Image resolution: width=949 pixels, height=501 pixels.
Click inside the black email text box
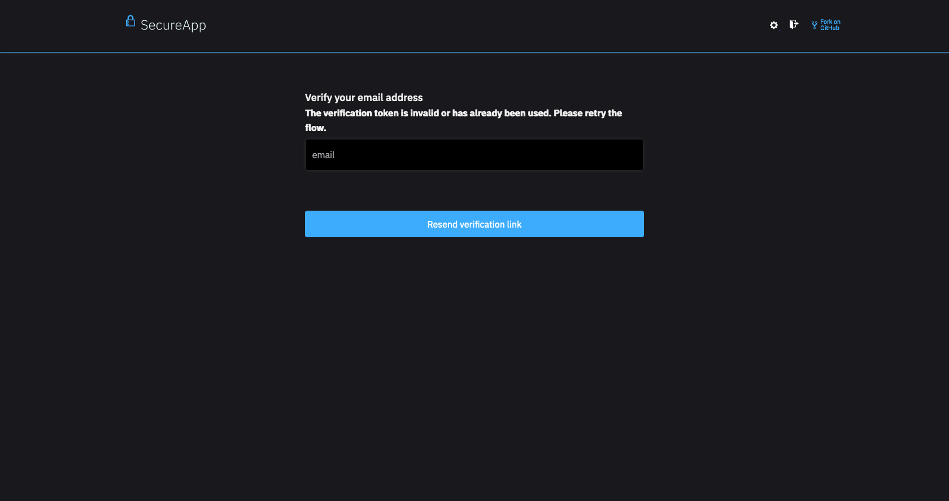point(474,155)
